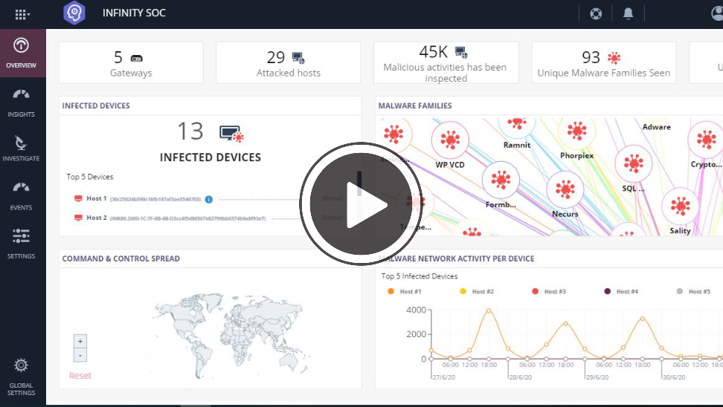The height and width of the screenshot is (407, 723).
Task: Click the 13 infected devices monitor icon
Action: [x=231, y=134]
